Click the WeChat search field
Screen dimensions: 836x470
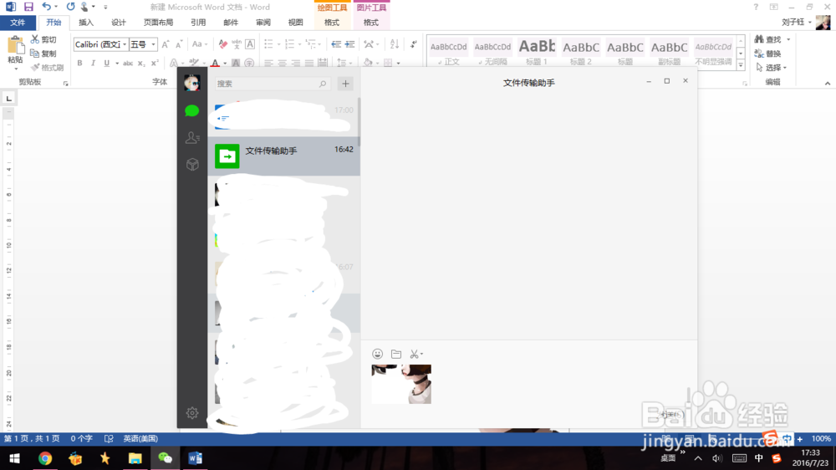point(272,84)
